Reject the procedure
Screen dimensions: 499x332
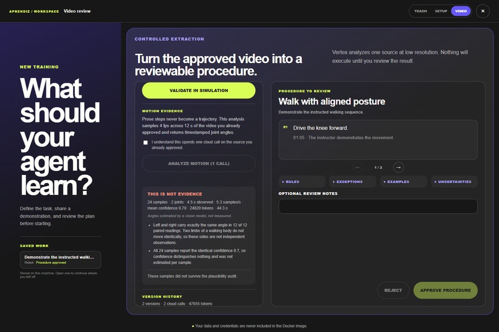[x=393, y=291]
